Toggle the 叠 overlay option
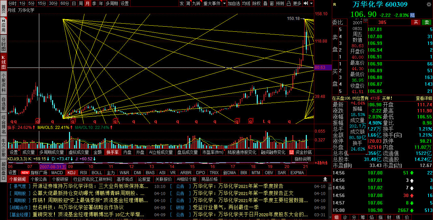The height and width of the screenshot is (220, 433). [x=265, y=3]
